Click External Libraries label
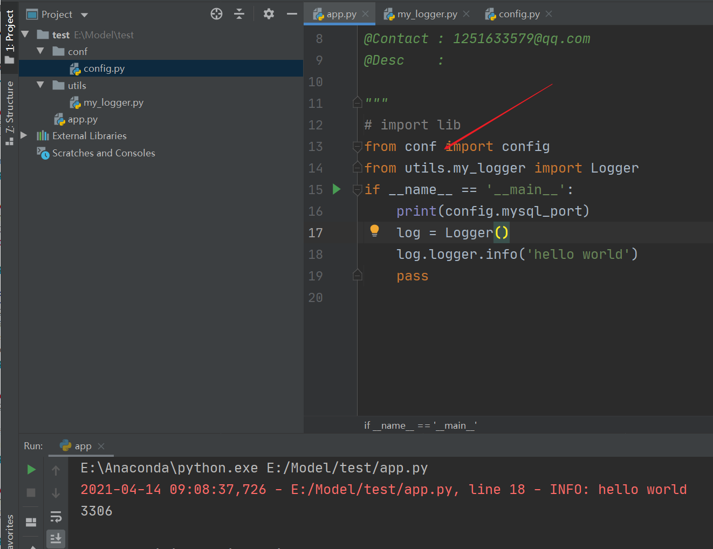The height and width of the screenshot is (549, 713). coord(90,136)
